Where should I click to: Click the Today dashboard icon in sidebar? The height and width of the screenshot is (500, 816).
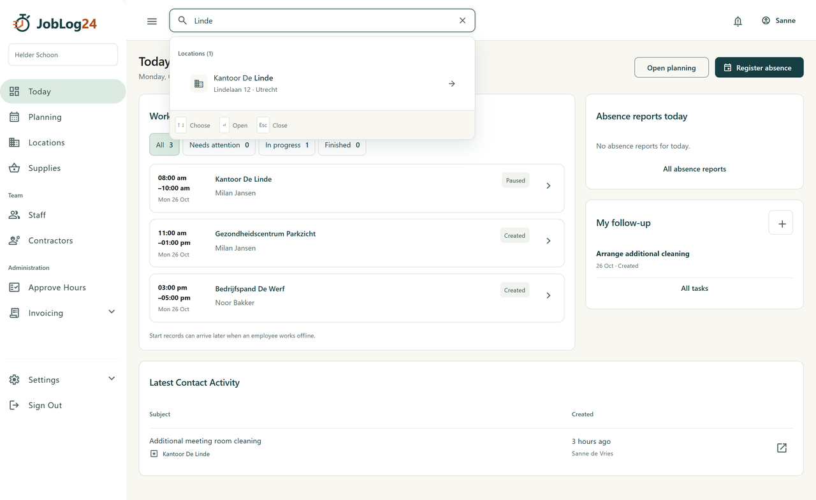(x=14, y=91)
